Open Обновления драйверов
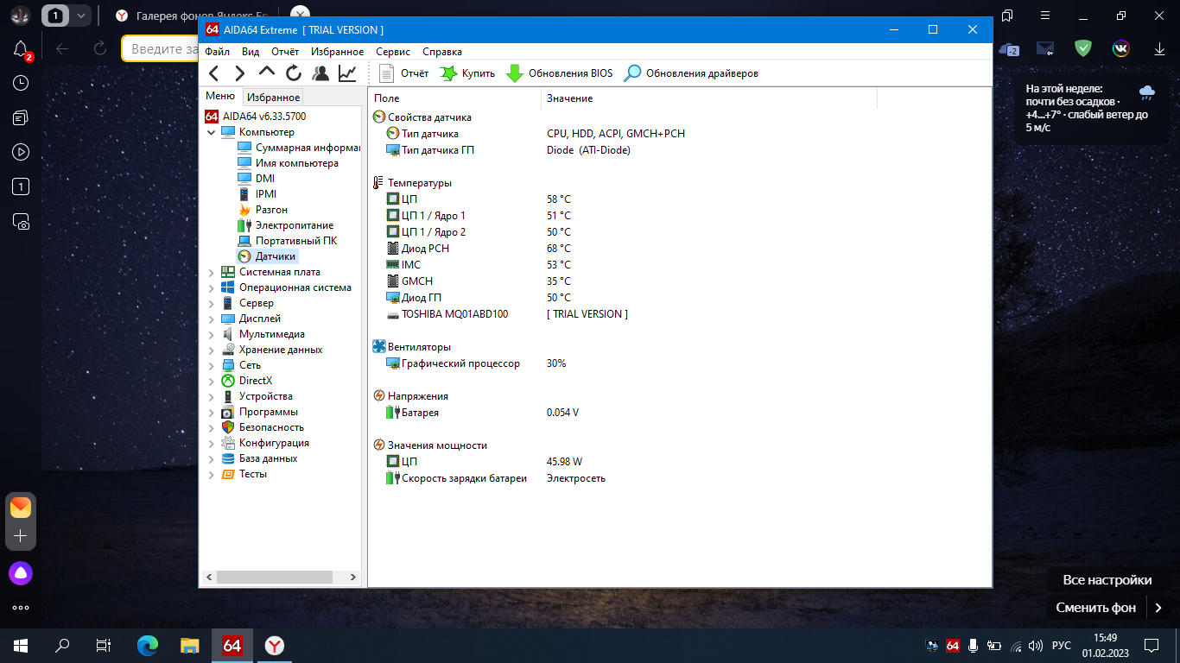 (x=691, y=73)
